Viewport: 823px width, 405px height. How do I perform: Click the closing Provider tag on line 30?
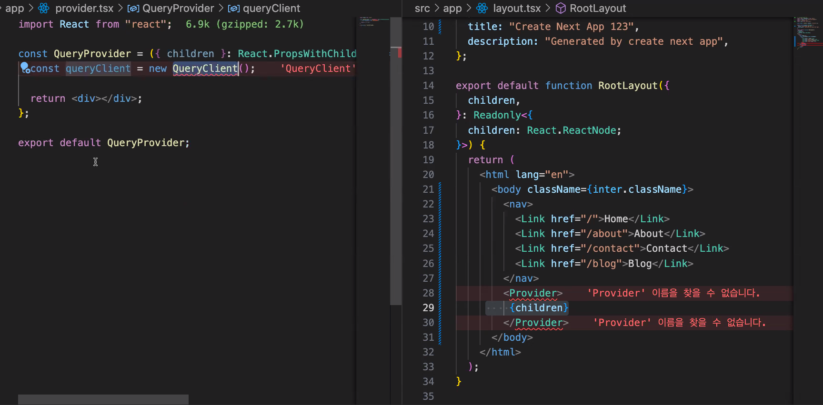tap(536, 323)
